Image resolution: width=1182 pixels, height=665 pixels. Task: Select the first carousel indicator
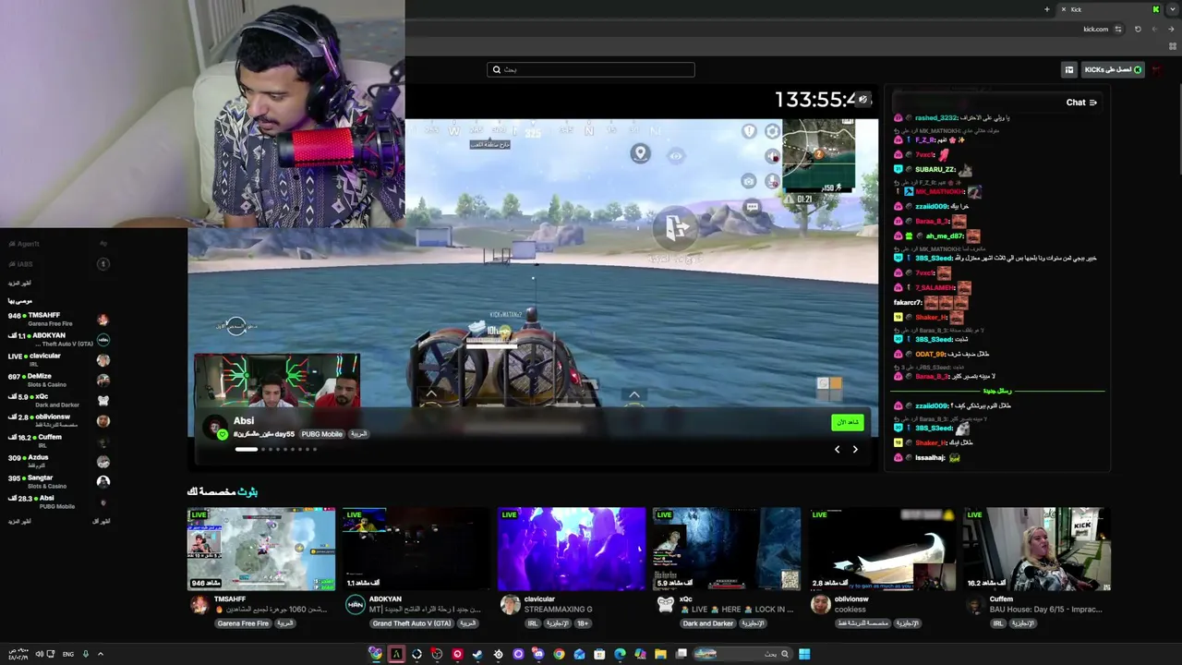coord(246,450)
